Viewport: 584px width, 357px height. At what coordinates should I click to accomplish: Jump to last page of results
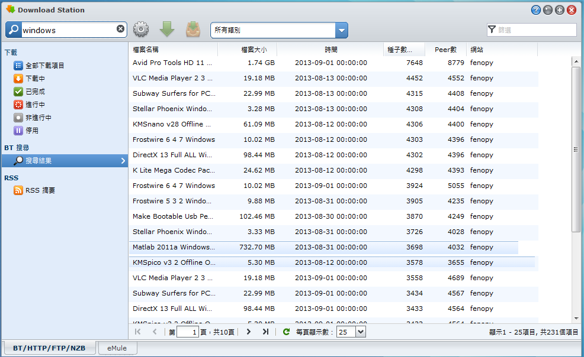click(265, 332)
